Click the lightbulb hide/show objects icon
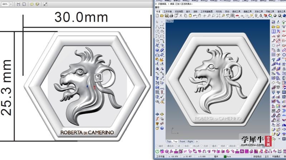 pyautogui.click(x=256, y=16)
